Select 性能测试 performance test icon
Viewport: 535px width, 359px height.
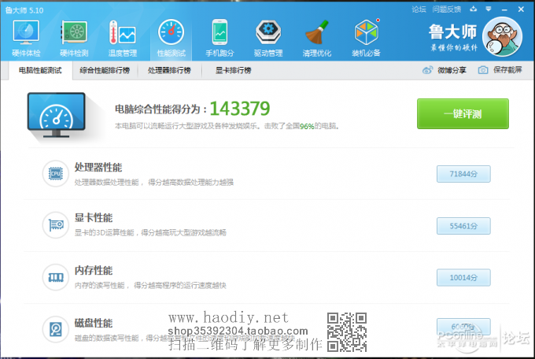coord(171,38)
